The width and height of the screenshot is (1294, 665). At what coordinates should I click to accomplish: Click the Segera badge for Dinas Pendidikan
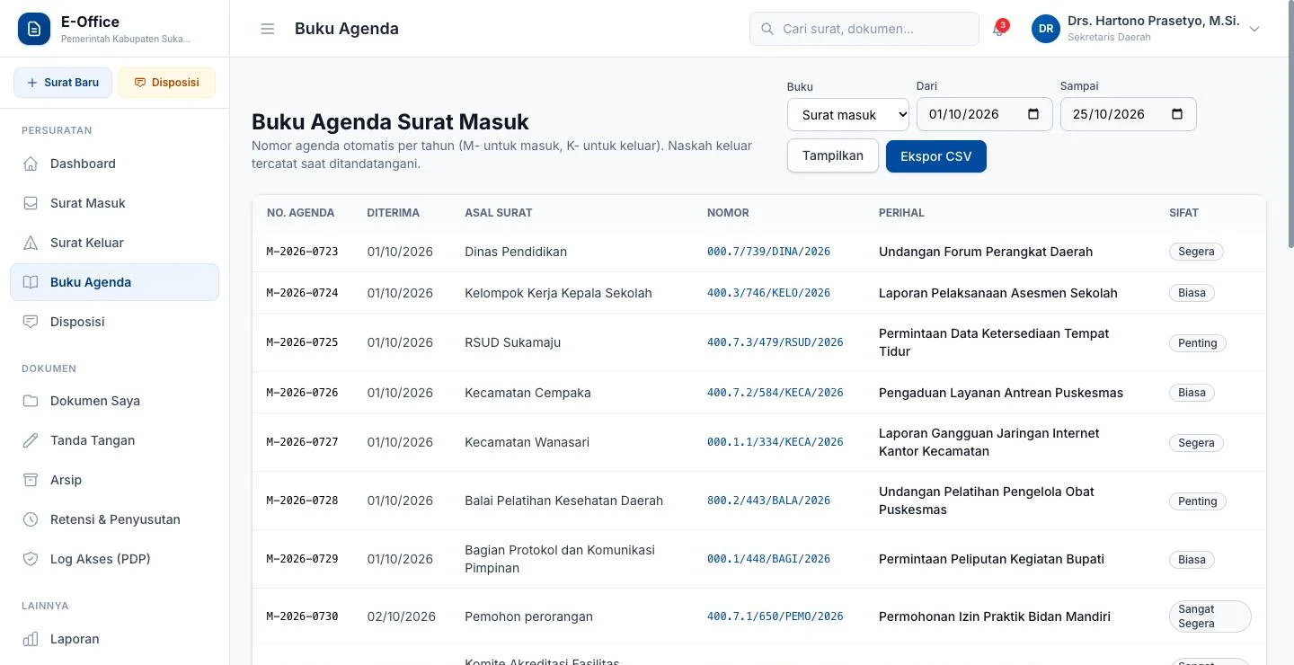click(x=1196, y=252)
